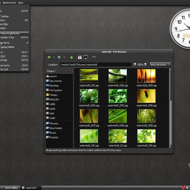Select thumbnail vplants8_007.jpg
The height and width of the screenshot is (190, 190).
click(x=89, y=116)
